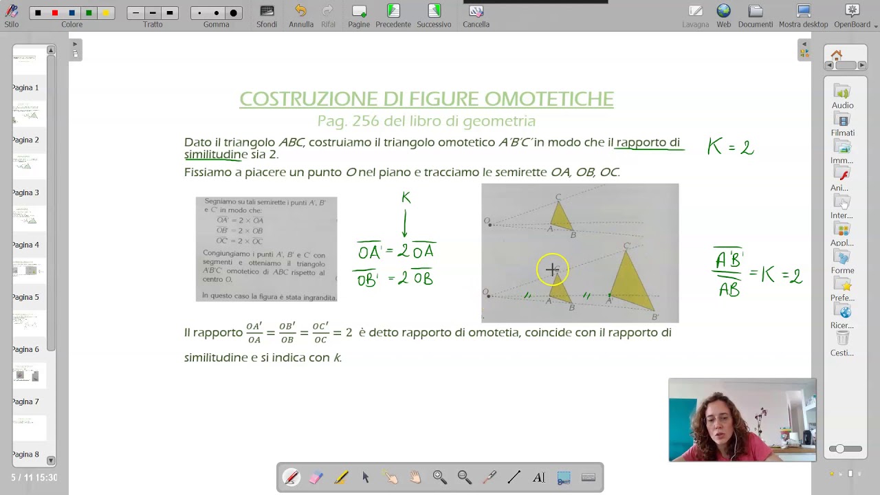Open the OpenBoard menu

coord(853,16)
